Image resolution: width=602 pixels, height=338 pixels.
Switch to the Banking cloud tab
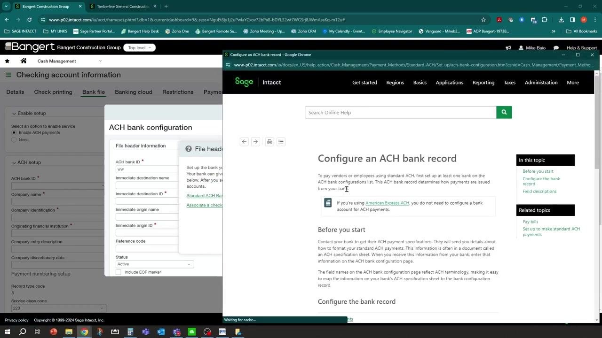tap(134, 92)
